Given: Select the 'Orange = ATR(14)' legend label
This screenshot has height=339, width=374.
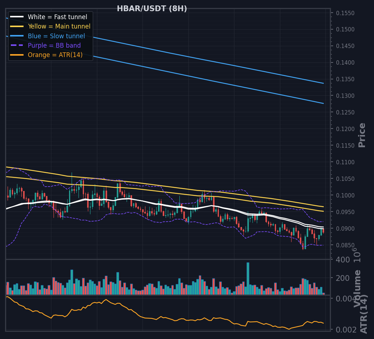Looking at the screenshot, I should (x=55, y=55).
